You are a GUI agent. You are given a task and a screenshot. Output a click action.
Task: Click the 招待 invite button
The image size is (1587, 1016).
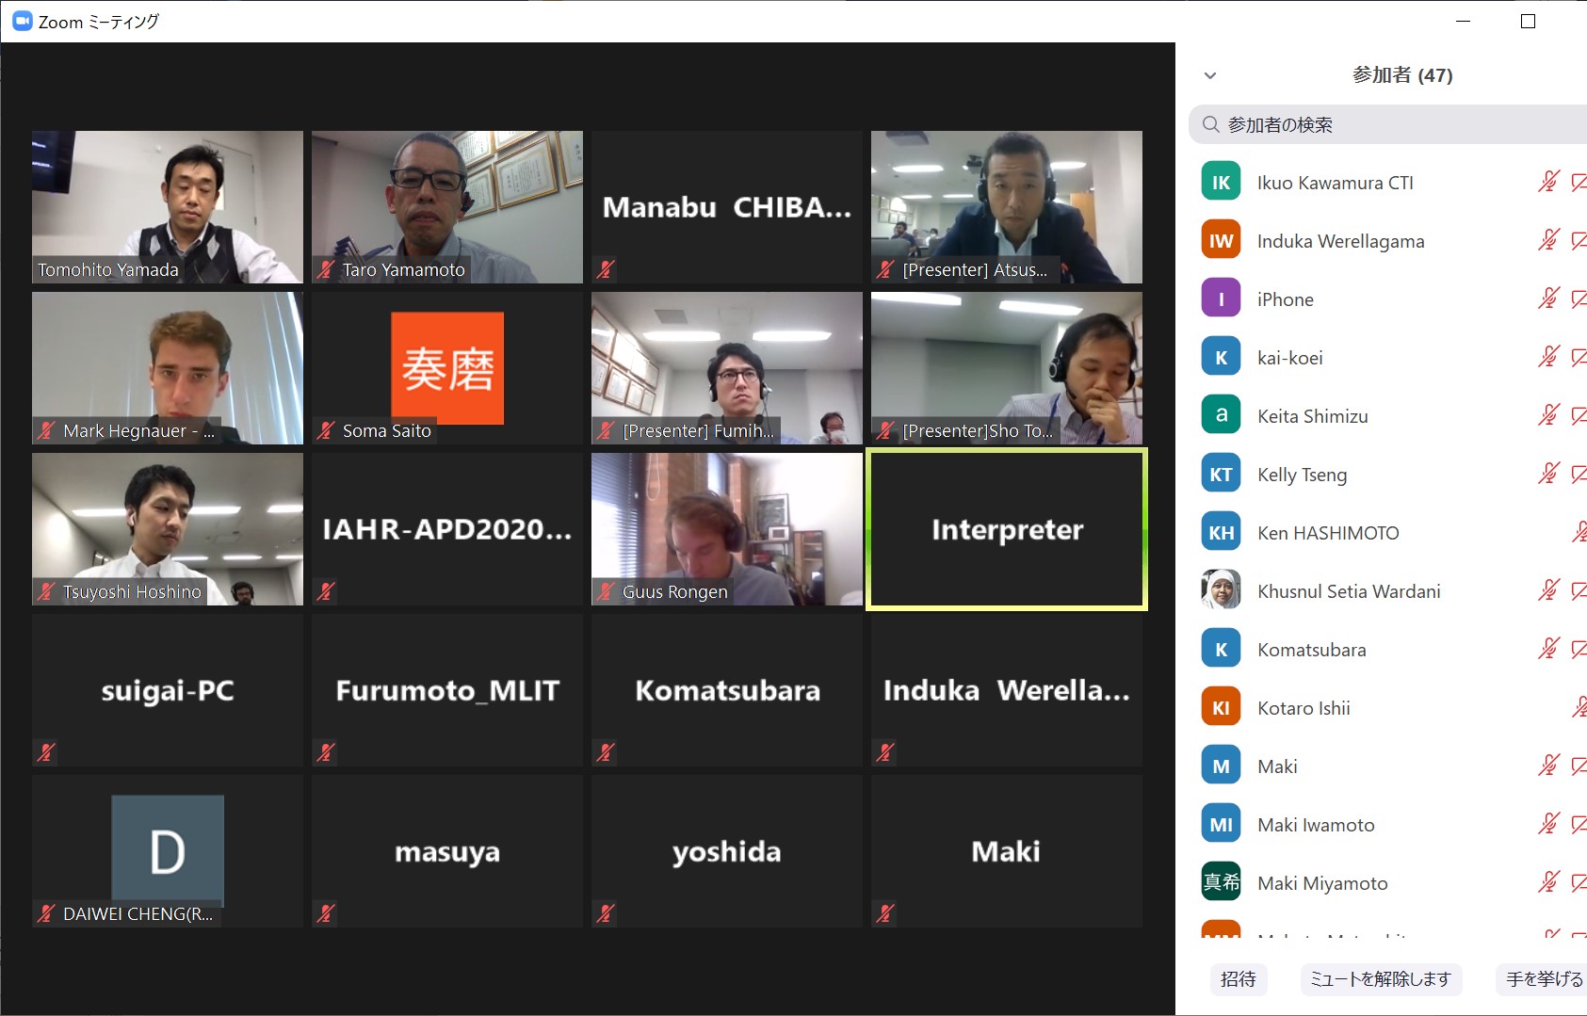[1239, 979]
